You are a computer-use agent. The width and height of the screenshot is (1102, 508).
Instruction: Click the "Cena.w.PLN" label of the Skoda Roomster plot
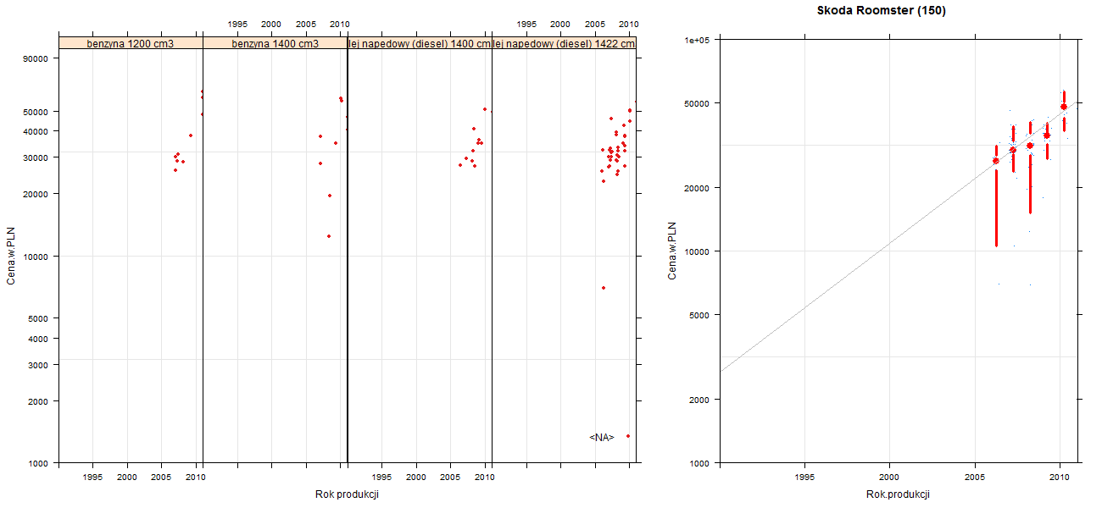tap(671, 251)
